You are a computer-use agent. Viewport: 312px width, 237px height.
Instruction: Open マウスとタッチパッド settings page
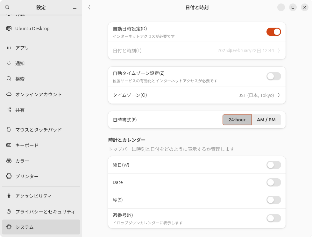pos(38,130)
